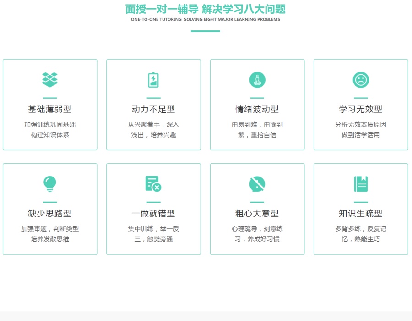Click the document error icon above 一做就错型
The height and width of the screenshot is (321, 412).
tap(153, 184)
